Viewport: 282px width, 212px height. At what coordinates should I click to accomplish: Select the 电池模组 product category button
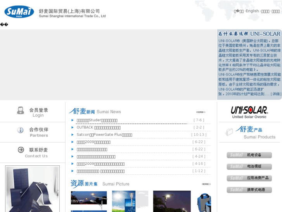point(249,166)
